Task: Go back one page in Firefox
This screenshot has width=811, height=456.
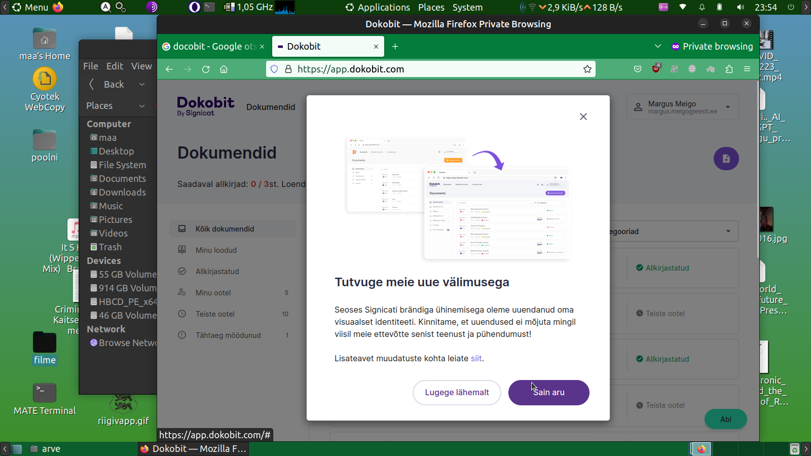Action: click(x=169, y=69)
